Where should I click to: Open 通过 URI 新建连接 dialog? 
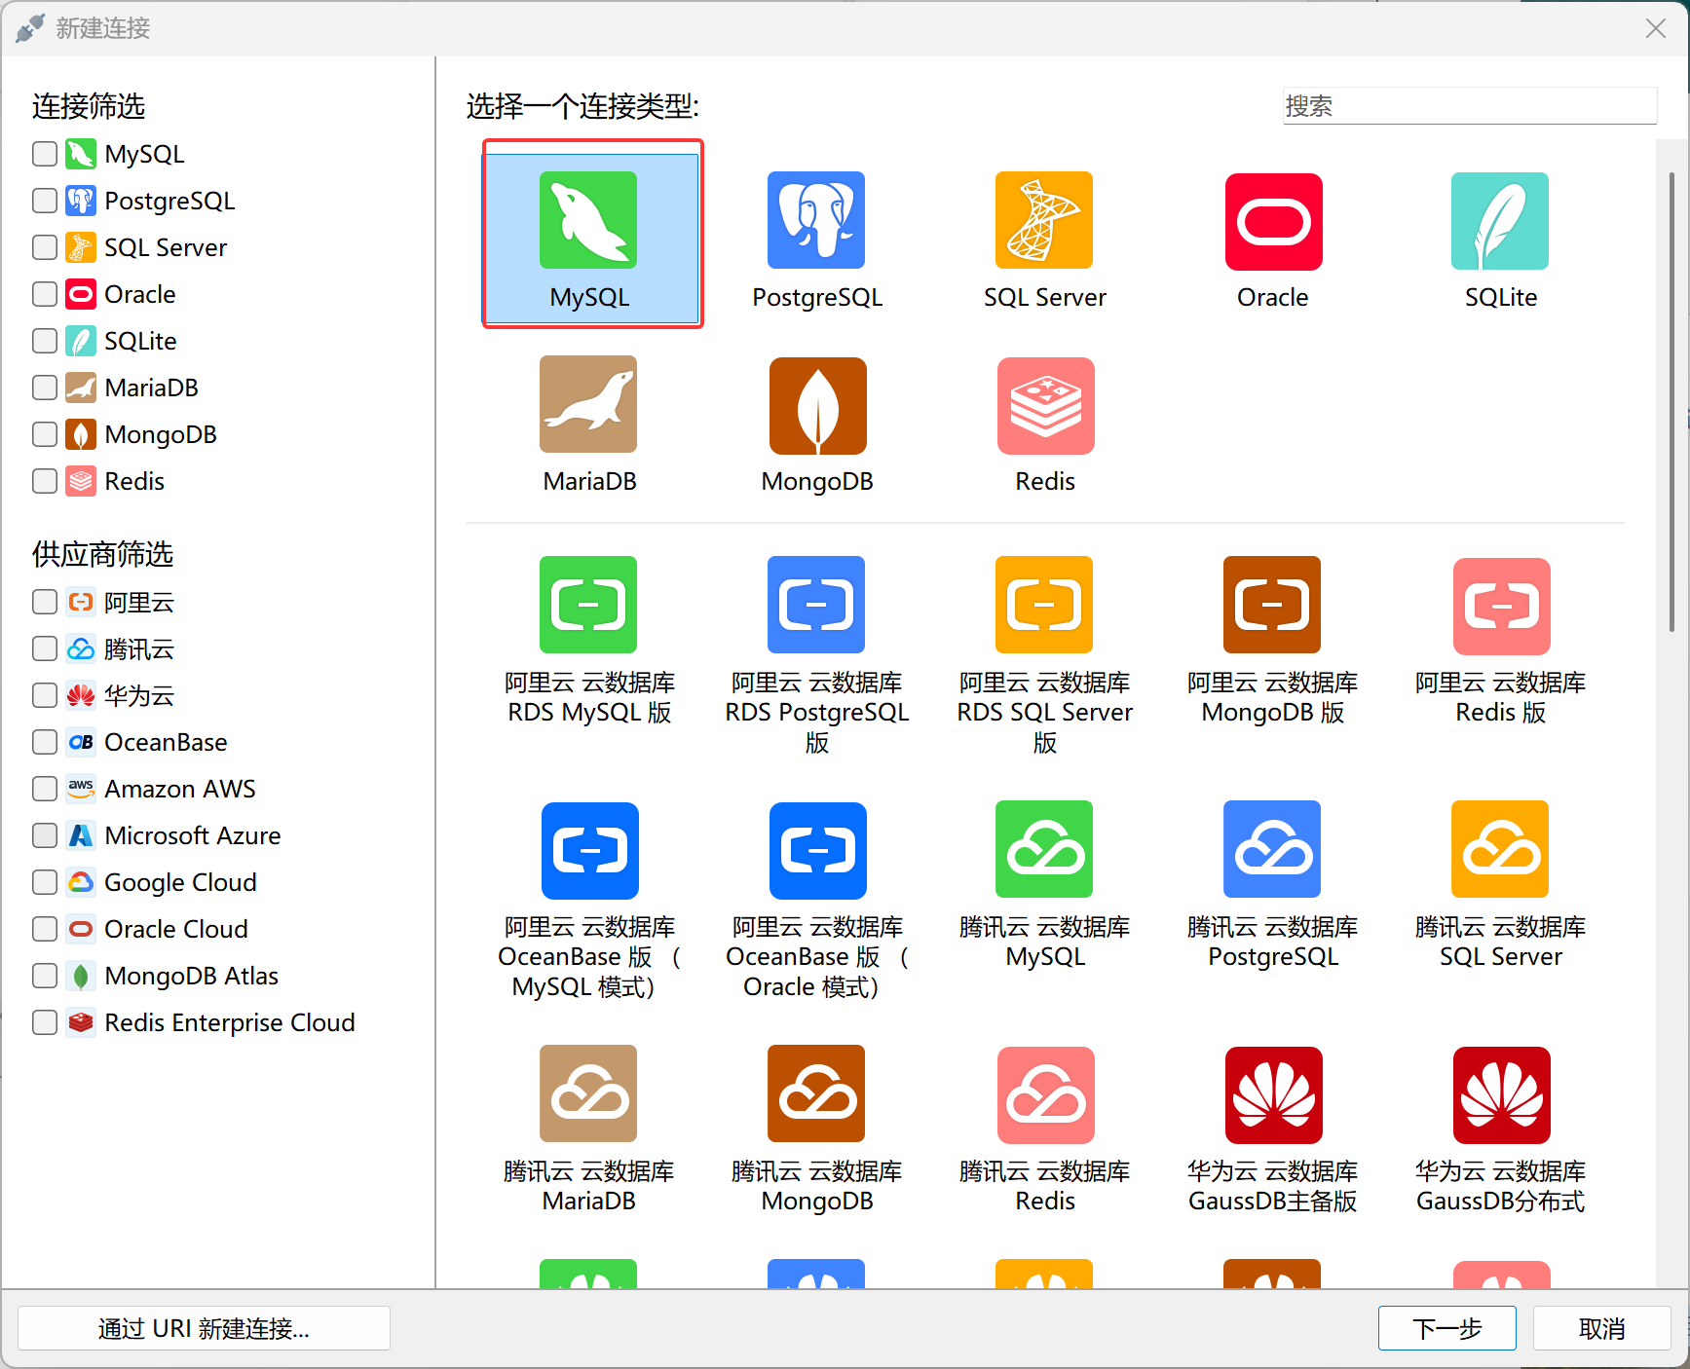coord(204,1328)
